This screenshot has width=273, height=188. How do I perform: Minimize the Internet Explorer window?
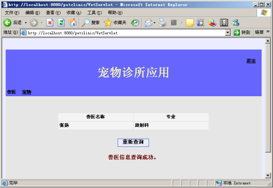click(256, 4)
